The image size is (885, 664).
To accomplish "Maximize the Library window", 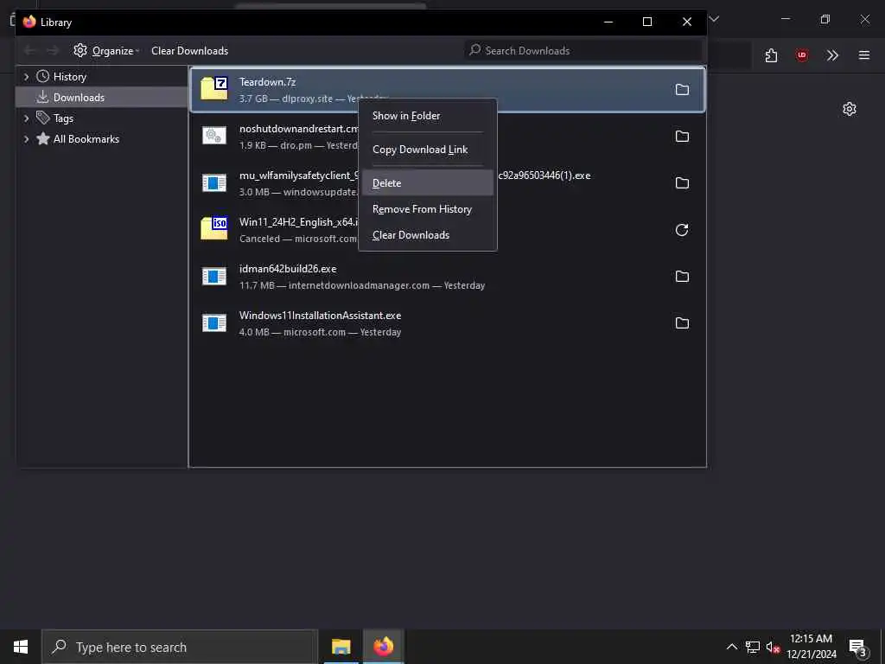I will click(x=647, y=22).
